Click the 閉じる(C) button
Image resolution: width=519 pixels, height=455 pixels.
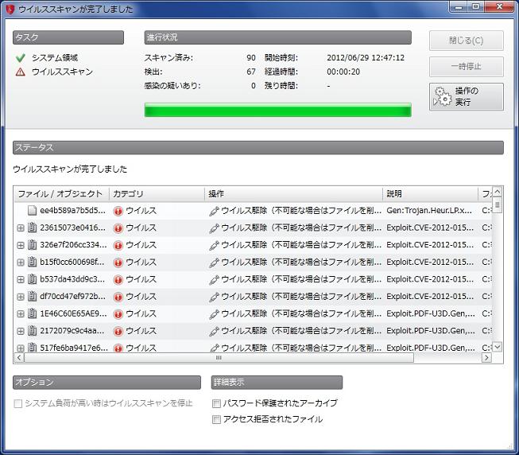[x=467, y=41]
